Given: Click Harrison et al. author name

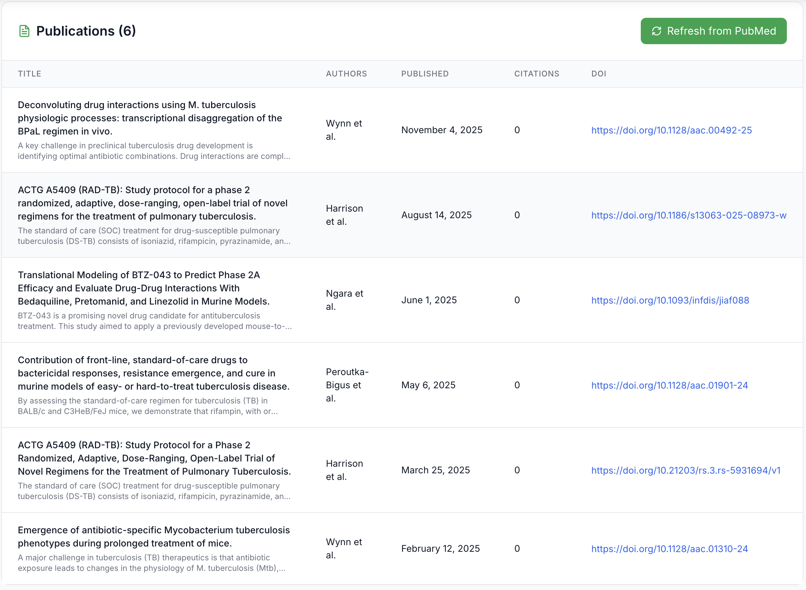Looking at the screenshot, I should [344, 215].
